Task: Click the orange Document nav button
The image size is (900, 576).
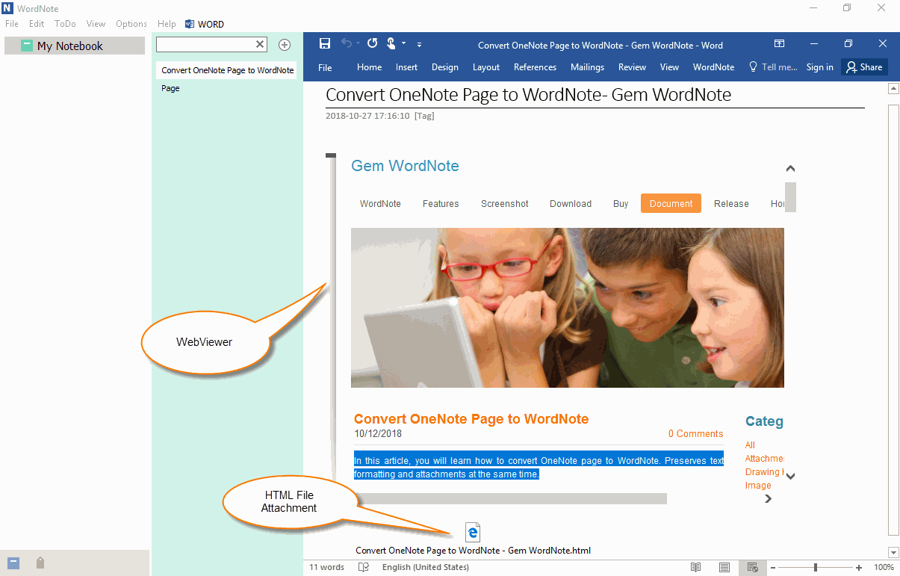Action: tap(671, 203)
